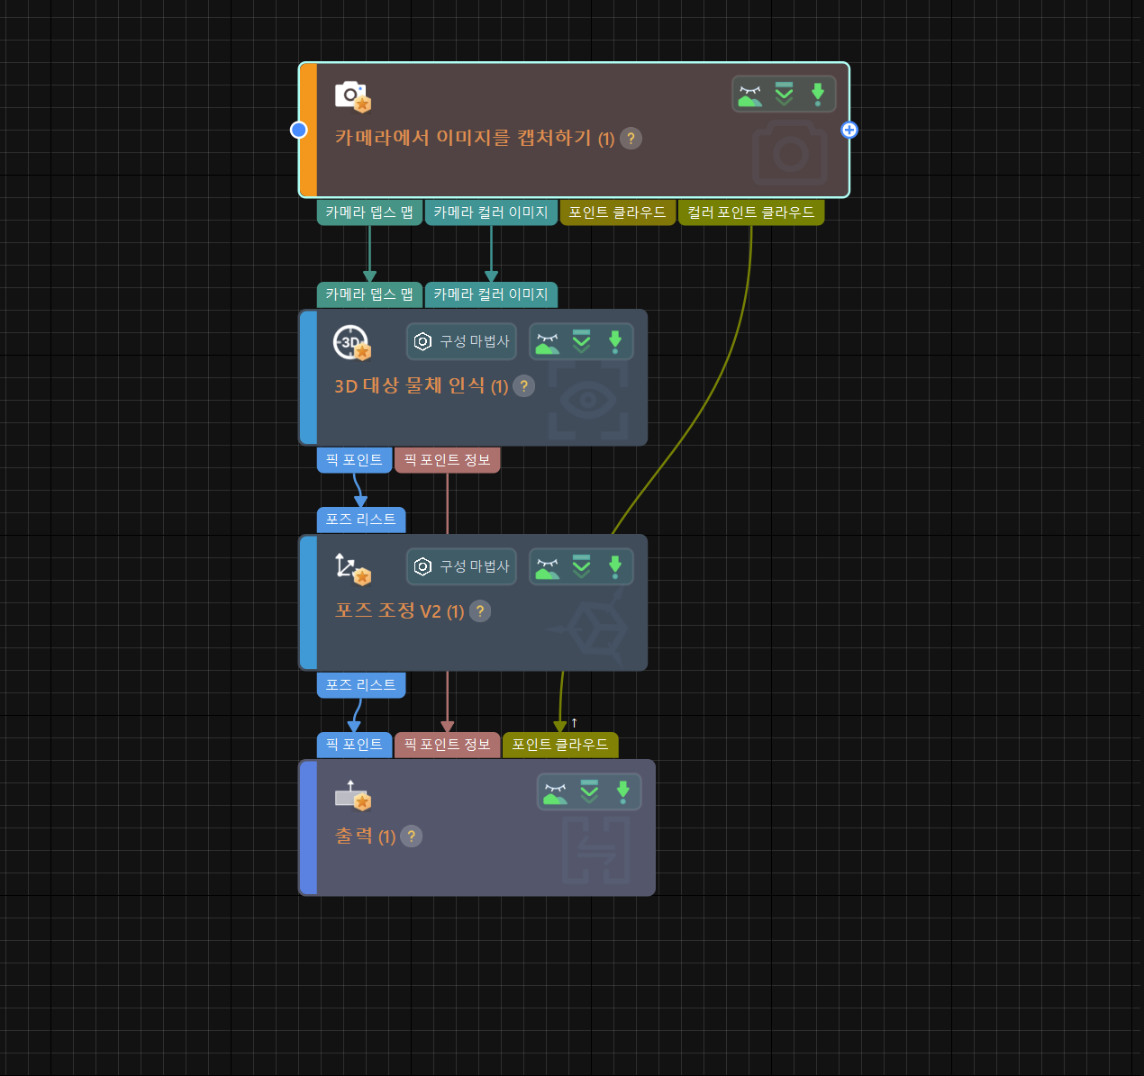Select 픽 포인트 input port of 출력 step
The width and height of the screenshot is (1144, 1076).
354,745
